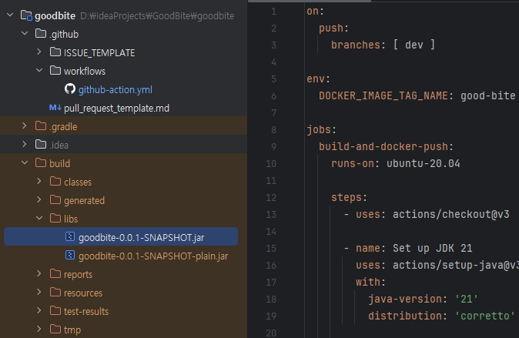Image resolution: width=519 pixels, height=338 pixels.
Task: Expand the ISSUE_TEMPLATE folder chevron
Action: [39, 52]
